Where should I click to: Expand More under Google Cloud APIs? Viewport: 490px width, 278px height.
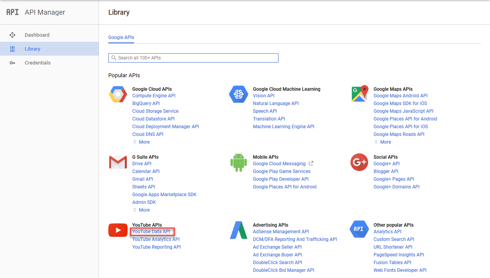coord(141,142)
